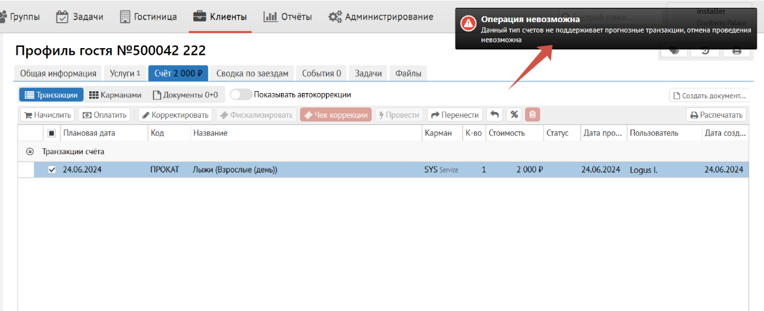The width and height of the screenshot is (764, 311).
Task: Click Операция невозможна notification title
Action: click(530, 20)
